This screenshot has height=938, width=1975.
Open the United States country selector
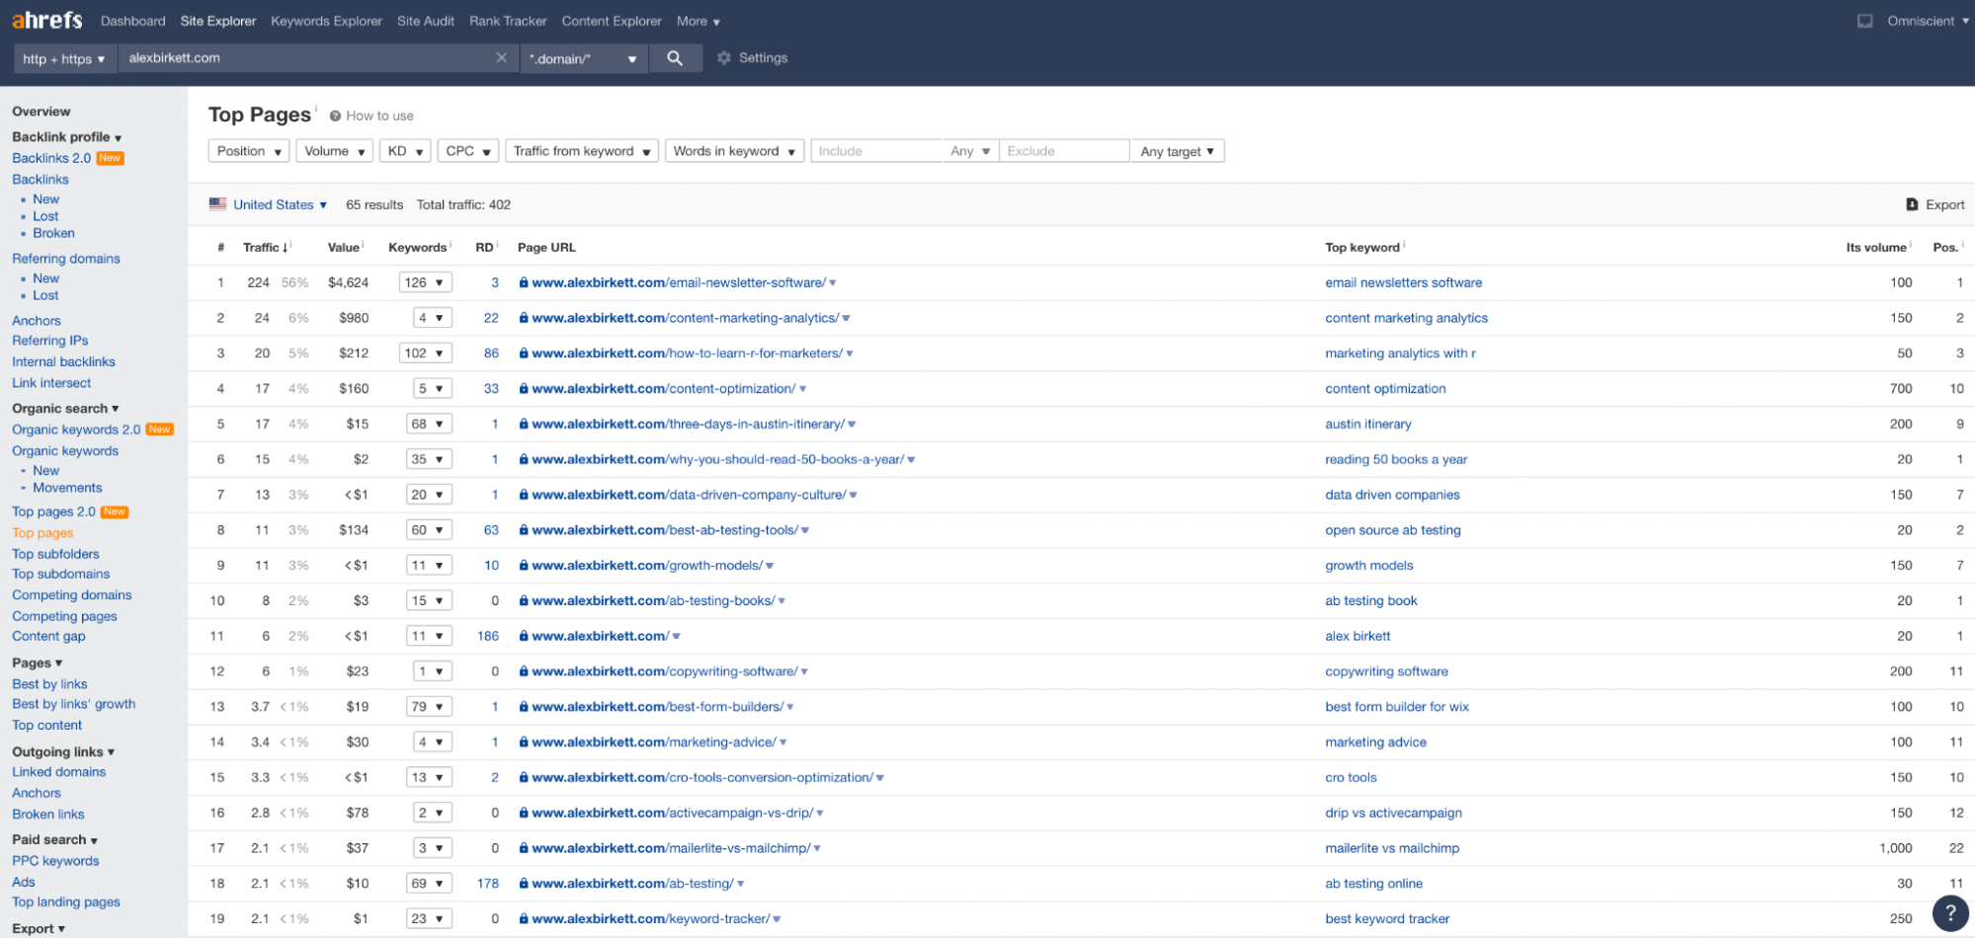pos(274,204)
